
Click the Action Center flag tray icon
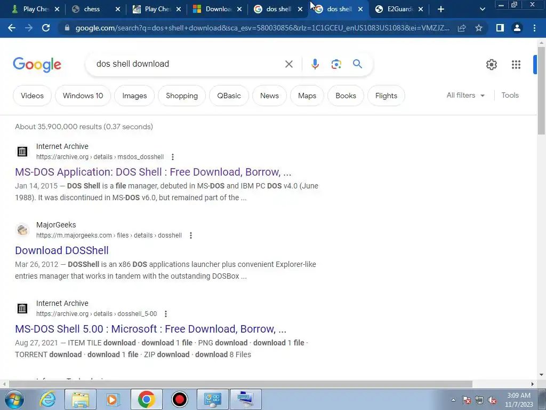(x=467, y=400)
